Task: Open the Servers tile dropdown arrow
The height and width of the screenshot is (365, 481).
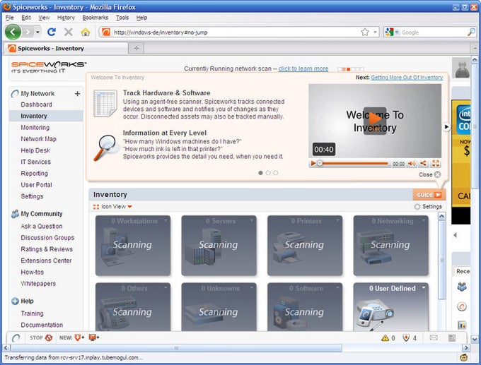Action: [x=252, y=220]
